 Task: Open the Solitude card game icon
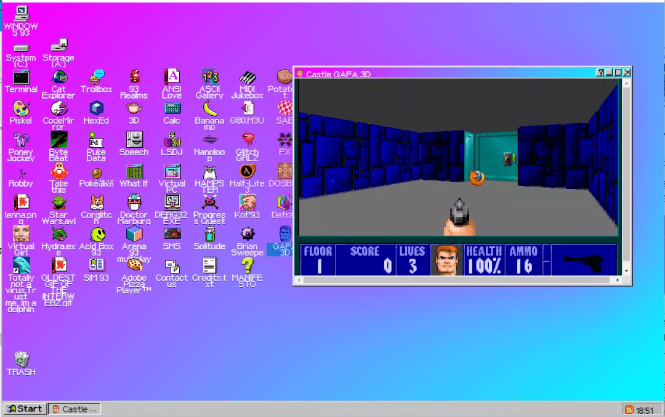(x=209, y=235)
